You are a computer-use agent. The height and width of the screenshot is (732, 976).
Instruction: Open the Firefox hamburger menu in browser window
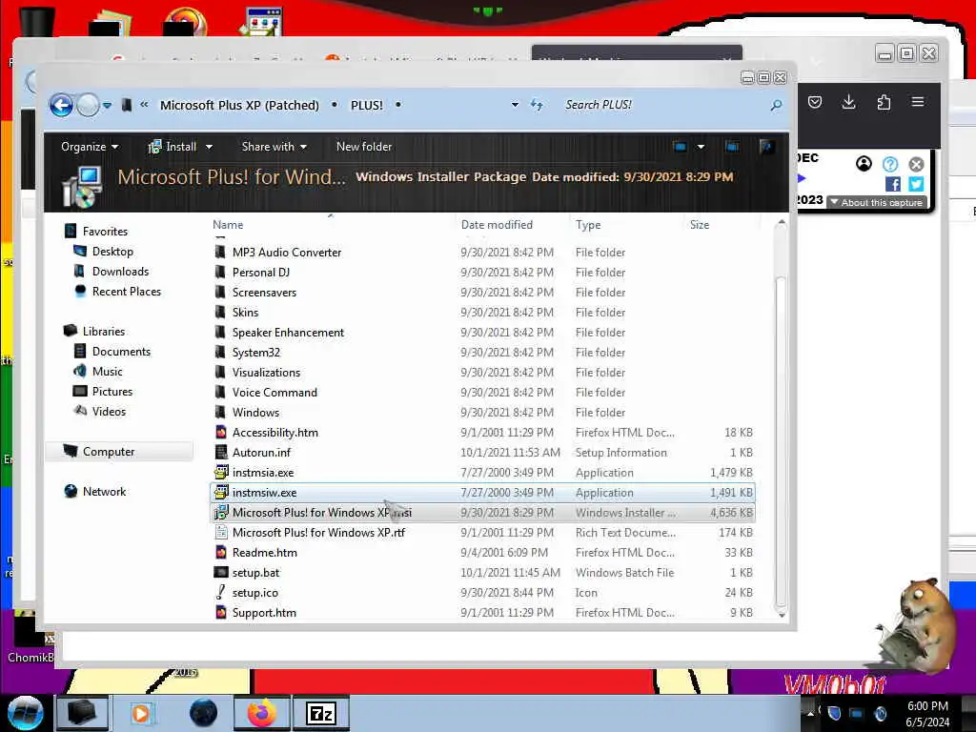[918, 102]
